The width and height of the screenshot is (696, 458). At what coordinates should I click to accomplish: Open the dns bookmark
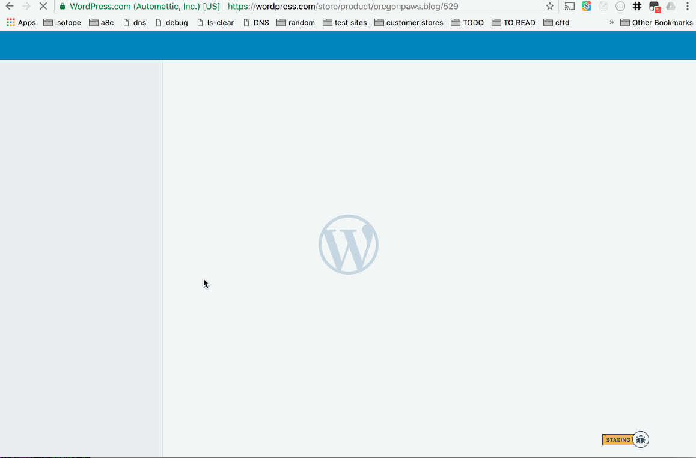pyautogui.click(x=135, y=23)
